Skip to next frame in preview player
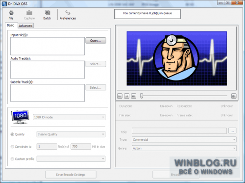This screenshot has width=245, height=183. coord(134,96)
